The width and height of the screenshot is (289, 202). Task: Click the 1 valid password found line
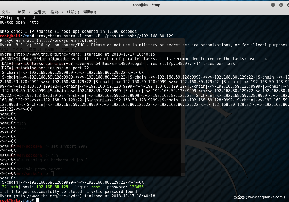tap(68, 192)
